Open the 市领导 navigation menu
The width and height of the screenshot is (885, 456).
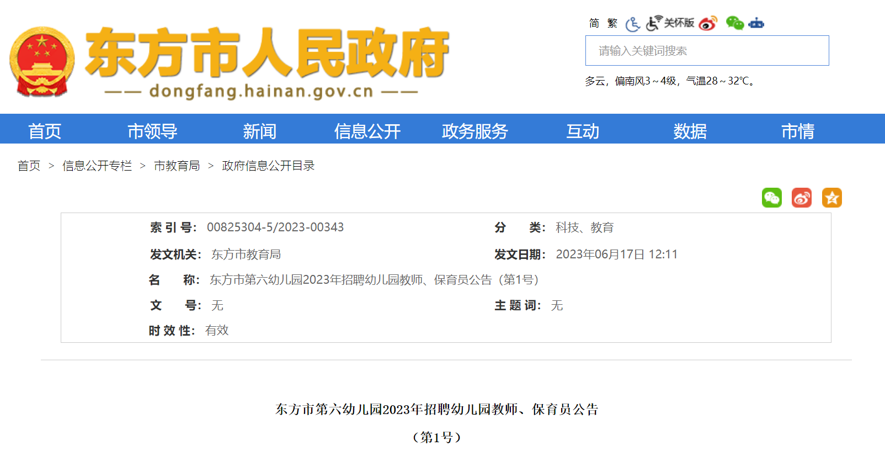coord(152,131)
